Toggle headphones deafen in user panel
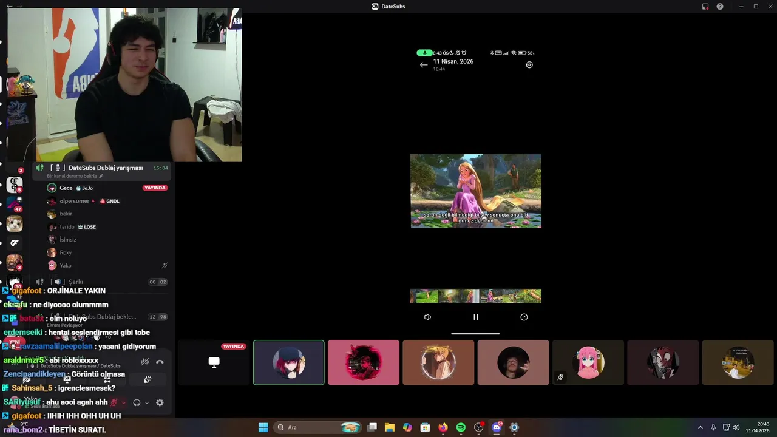This screenshot has height=437, width=777. [137, 402]
